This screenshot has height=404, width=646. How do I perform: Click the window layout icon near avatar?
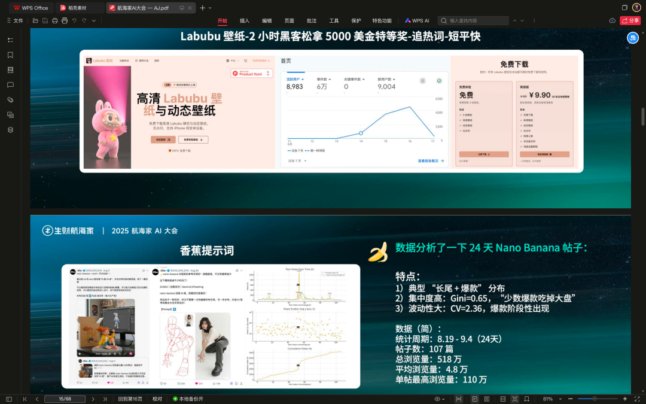point(624,7)
